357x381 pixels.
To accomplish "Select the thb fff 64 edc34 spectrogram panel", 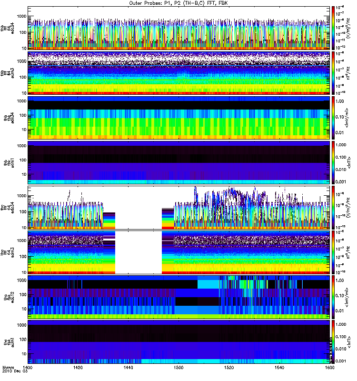I will click(178, 28).
